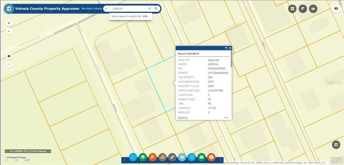Go to previous widgets with left arrow
The image size is (344, 165).
124,160
